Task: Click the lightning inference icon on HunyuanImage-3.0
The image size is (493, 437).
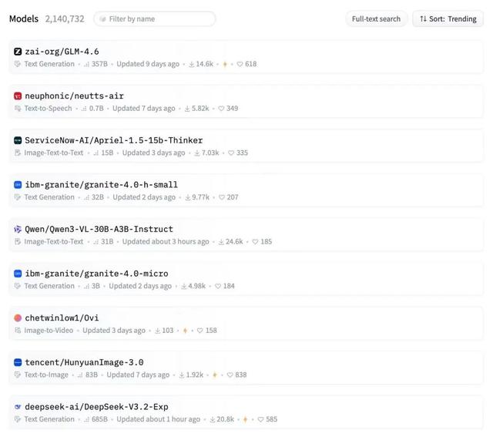Action: [x=215, y=375]
